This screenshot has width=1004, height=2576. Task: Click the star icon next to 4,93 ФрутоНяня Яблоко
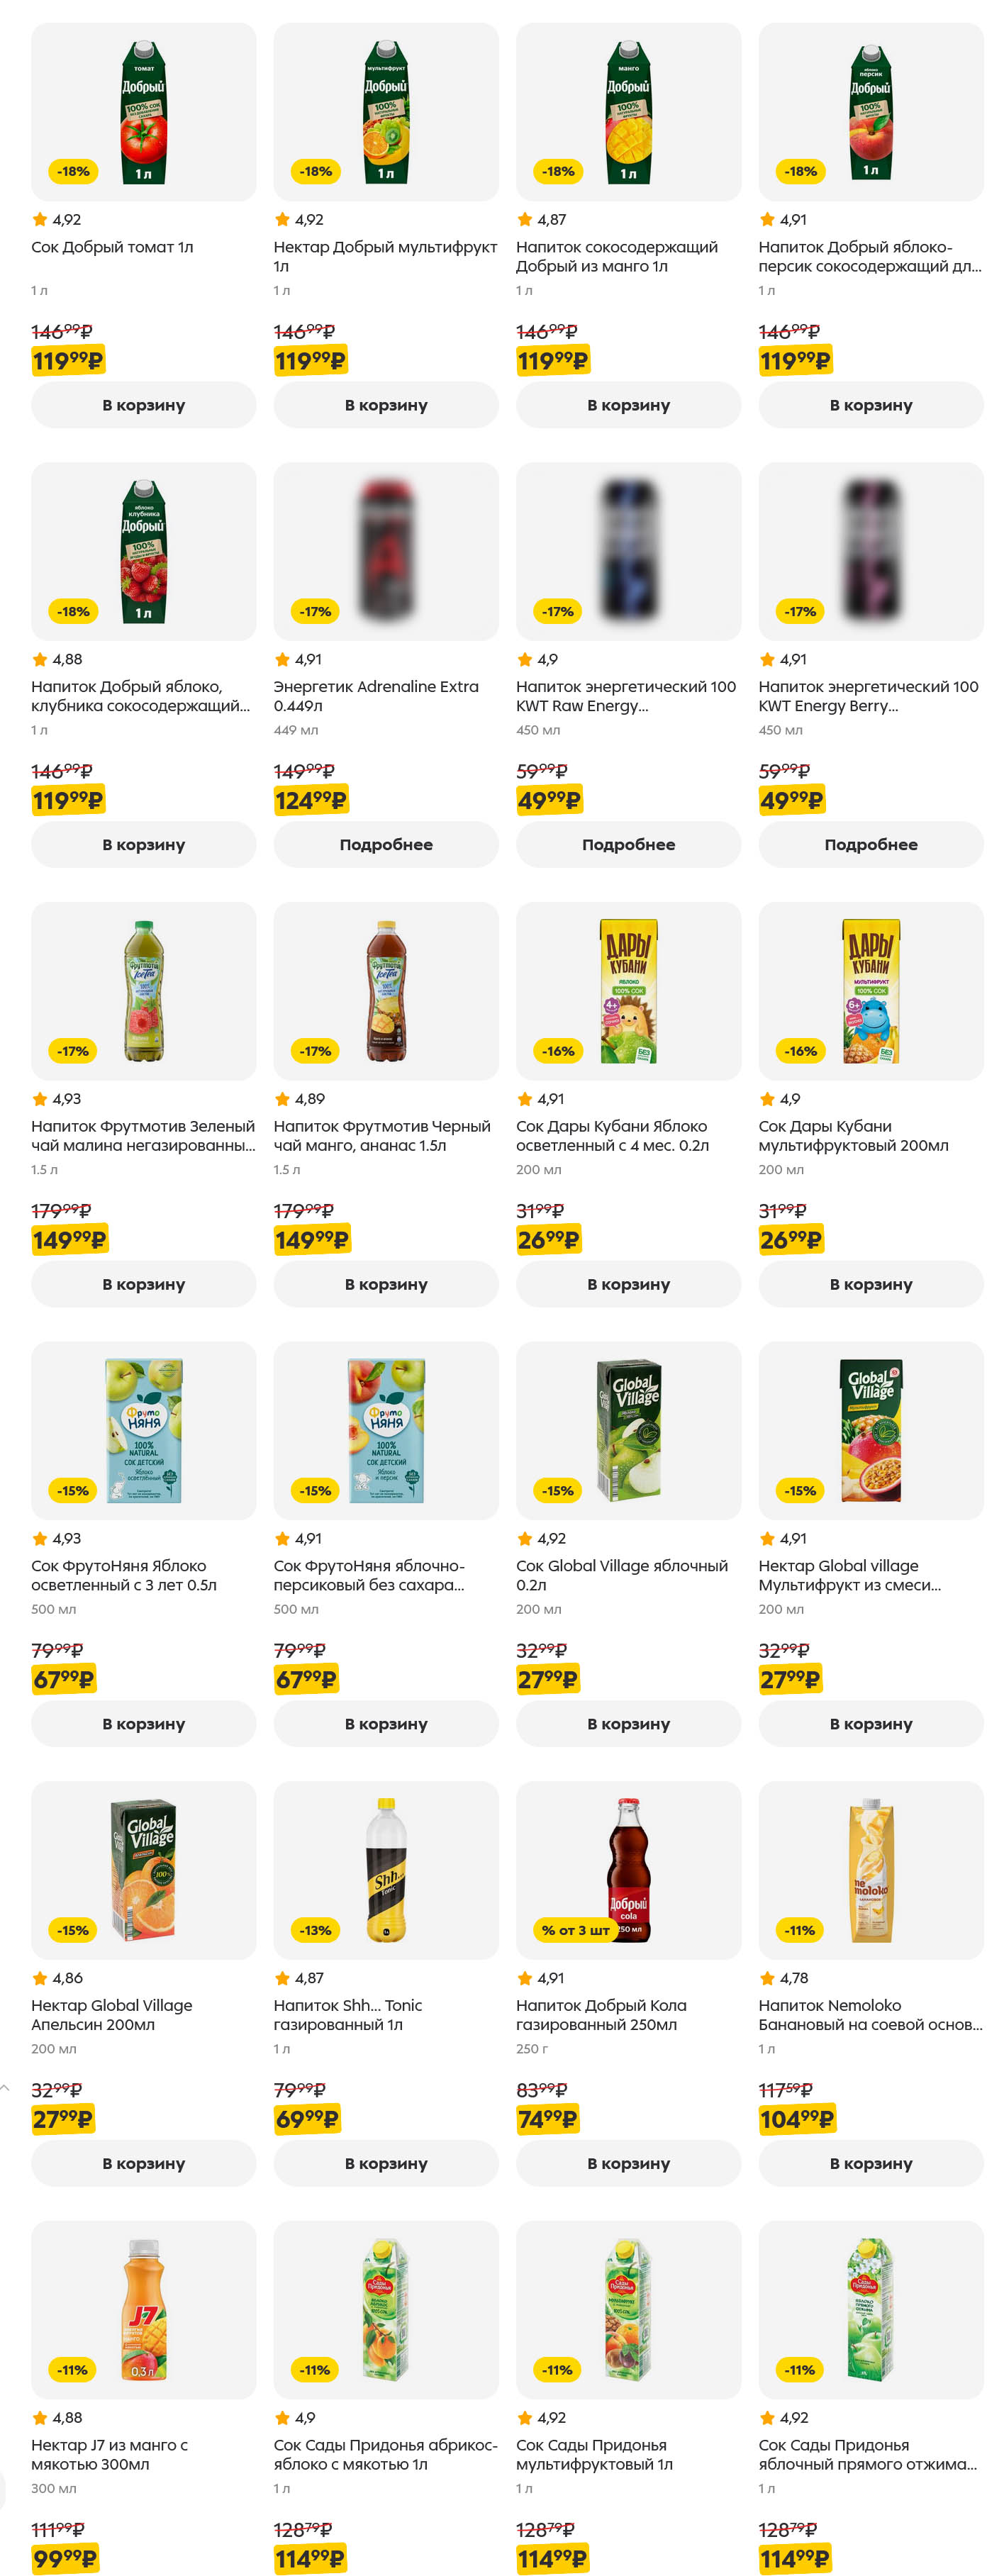pyautogui.click(x=40, y=1538)
